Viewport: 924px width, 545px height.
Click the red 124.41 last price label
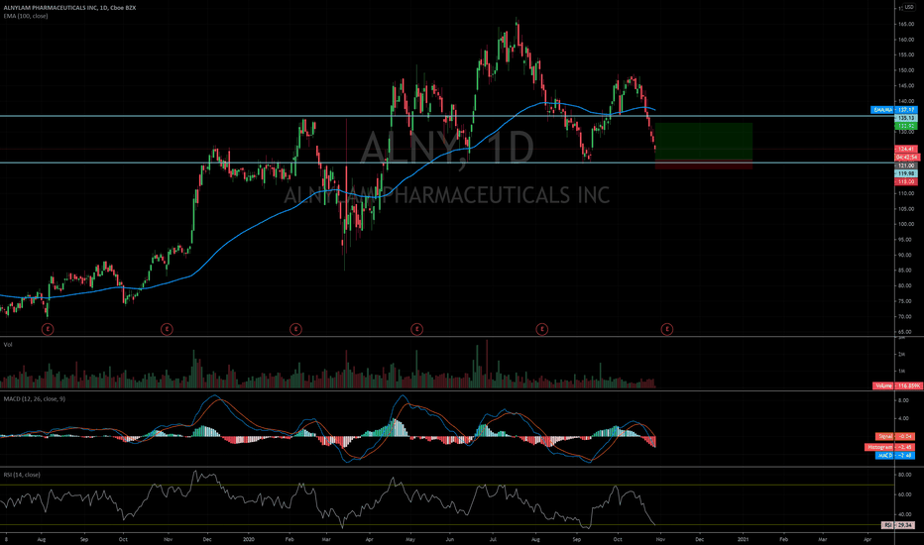click(x=906, y=149)
